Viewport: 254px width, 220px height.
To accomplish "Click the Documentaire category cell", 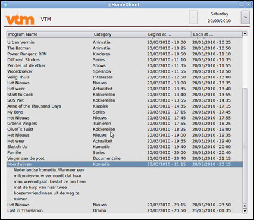I will tap(106, 158).
